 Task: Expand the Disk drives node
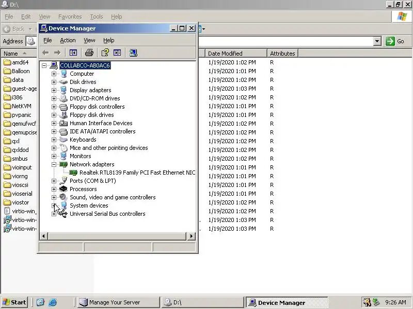coord(54,82)
